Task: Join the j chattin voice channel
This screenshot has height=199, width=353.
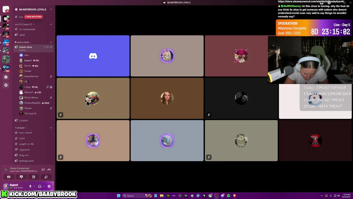Action: [33, 121]
